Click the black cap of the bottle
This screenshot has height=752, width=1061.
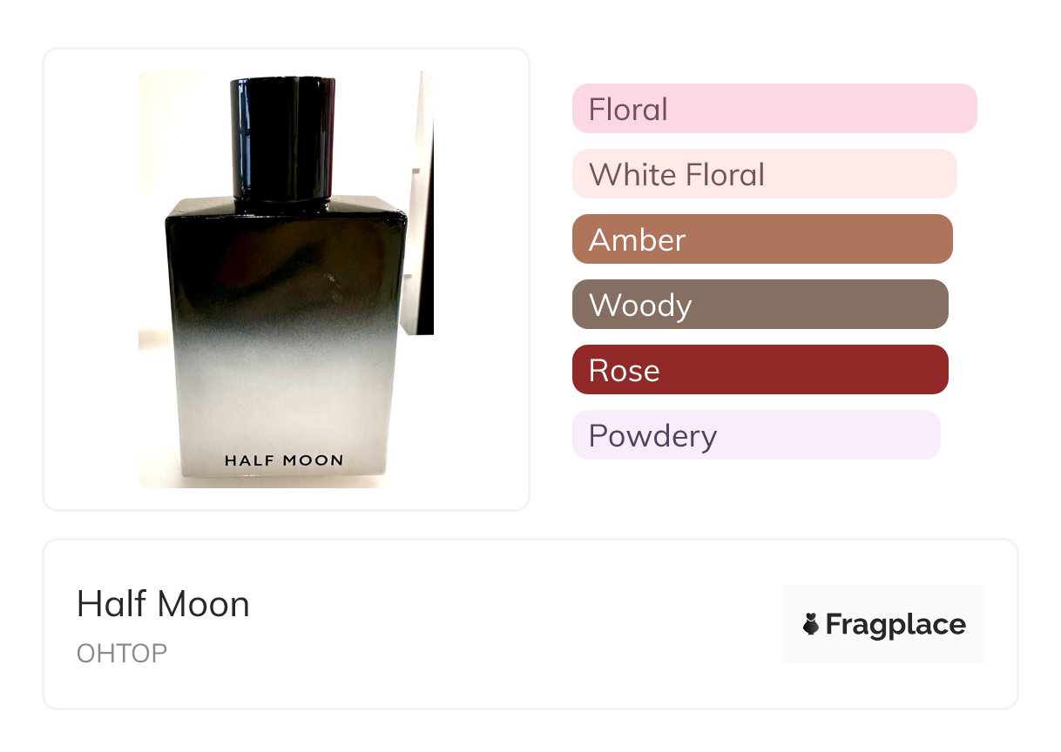(283, 138)
